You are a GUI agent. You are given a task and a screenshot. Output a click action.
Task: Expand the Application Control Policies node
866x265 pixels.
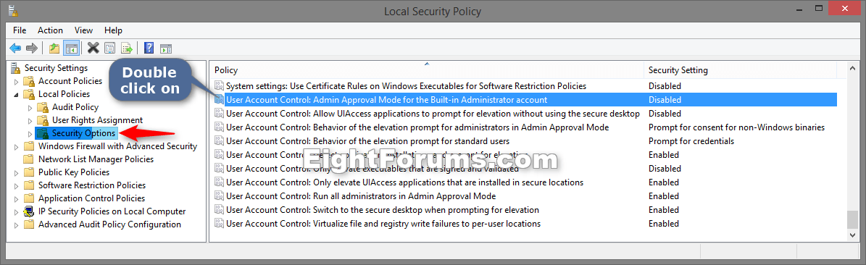click(x=17, y=198)
